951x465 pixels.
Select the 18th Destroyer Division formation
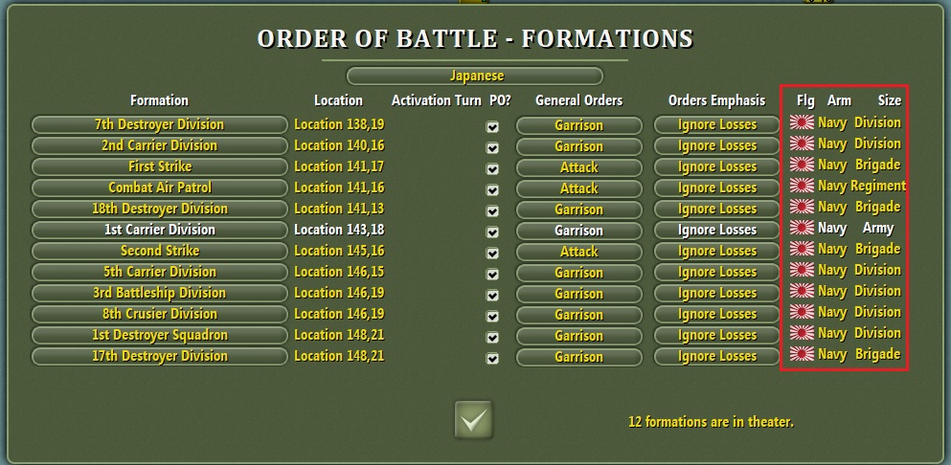click(160, 210)
